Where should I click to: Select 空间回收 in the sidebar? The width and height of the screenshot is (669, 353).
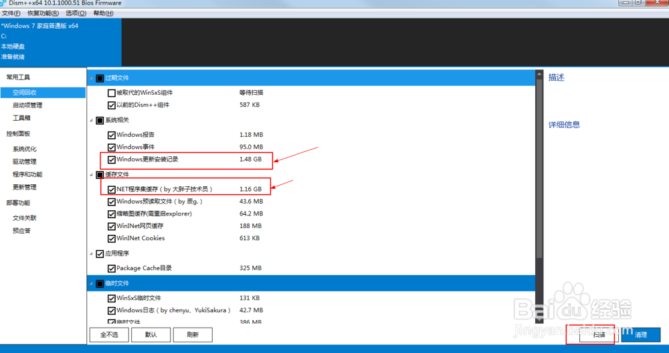click(x=43, y=92)
